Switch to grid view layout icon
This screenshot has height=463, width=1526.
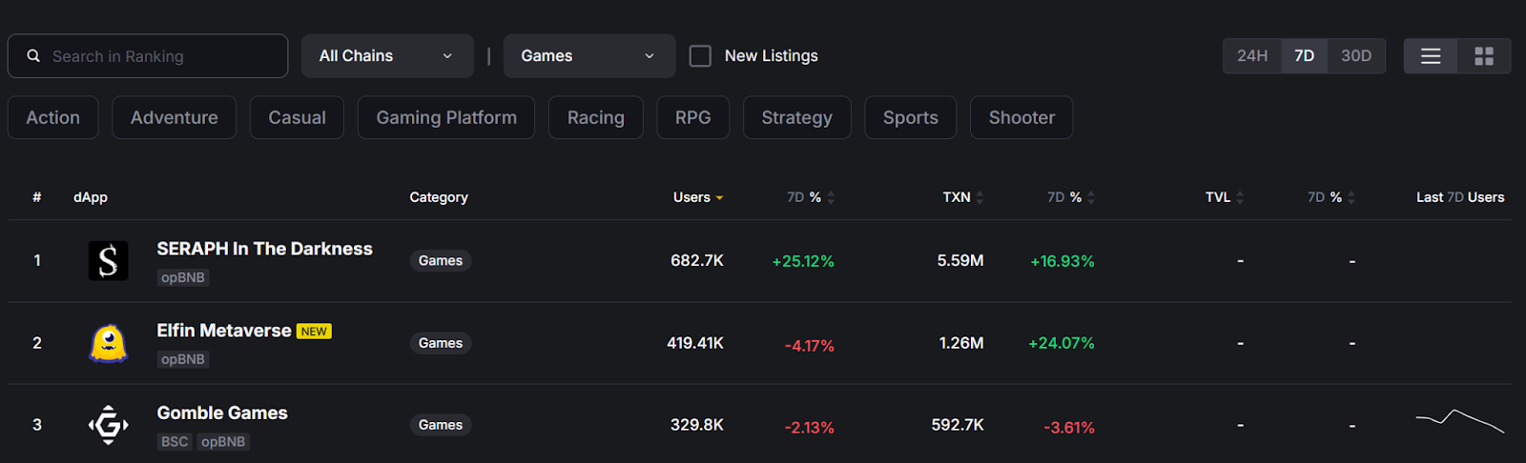pos(1483,56)
